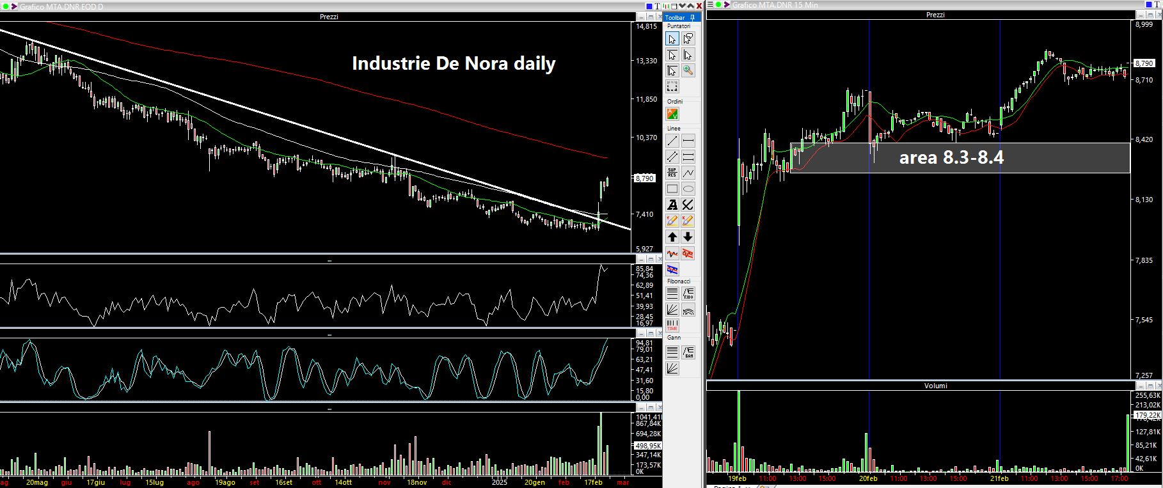The image size is (1163, 488).
Task: Toggle the Toolbar pin
Action: tap(692, 17)
